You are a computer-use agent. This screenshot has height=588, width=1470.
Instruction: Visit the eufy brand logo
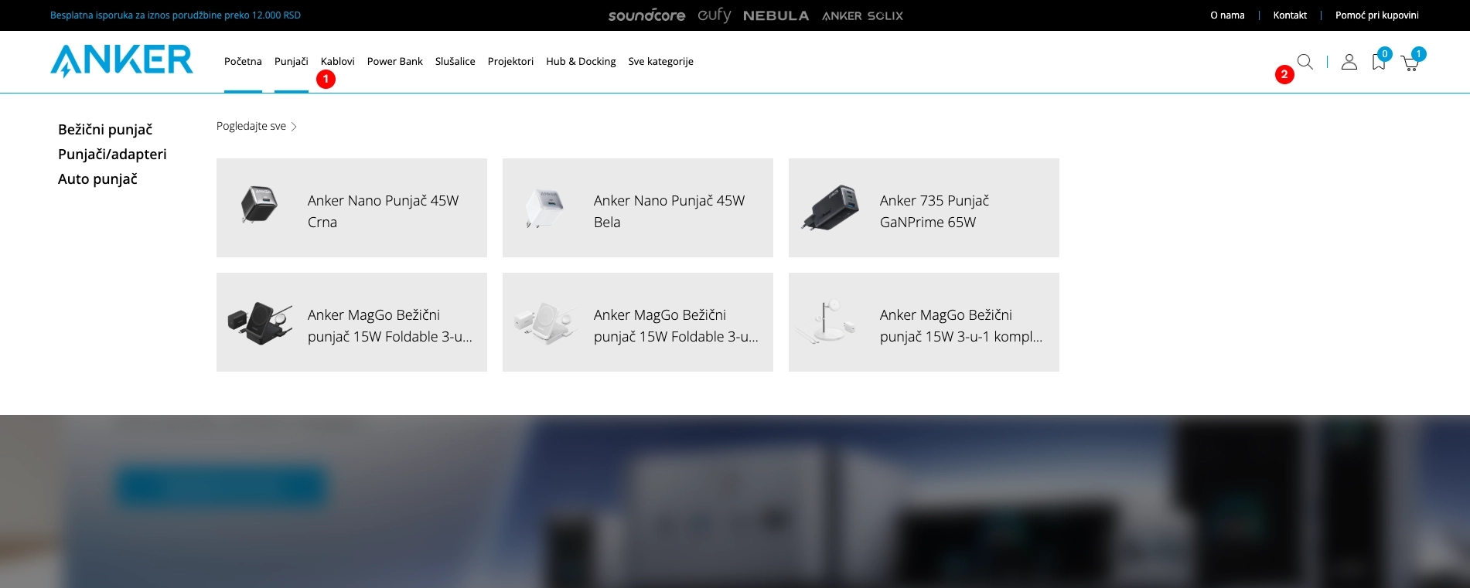point(715,15)
